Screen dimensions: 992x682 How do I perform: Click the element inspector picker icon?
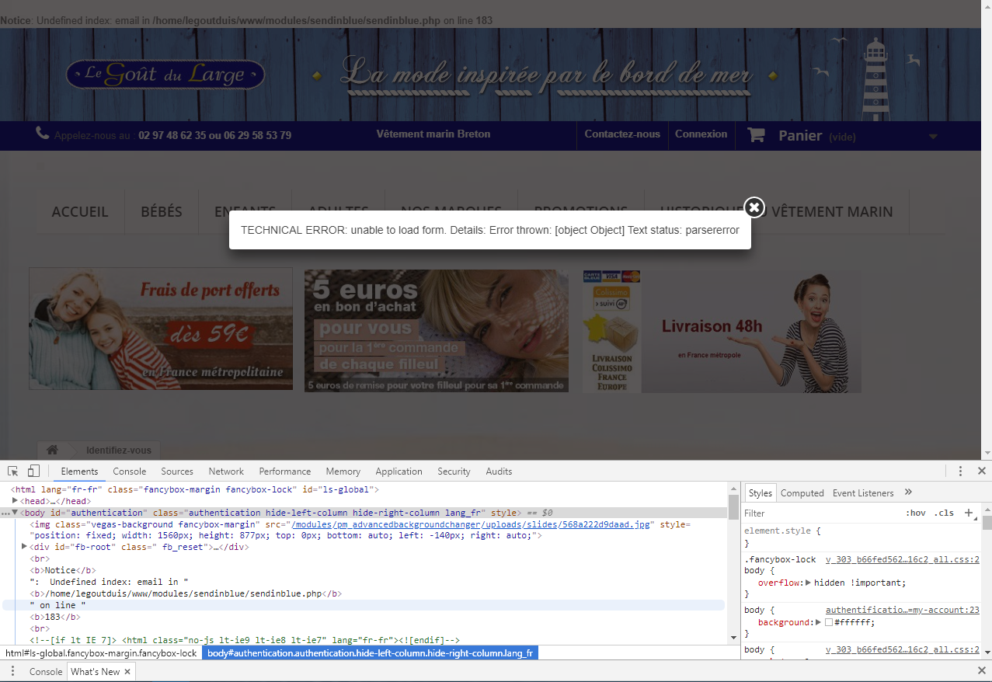(x=12, y=471)
